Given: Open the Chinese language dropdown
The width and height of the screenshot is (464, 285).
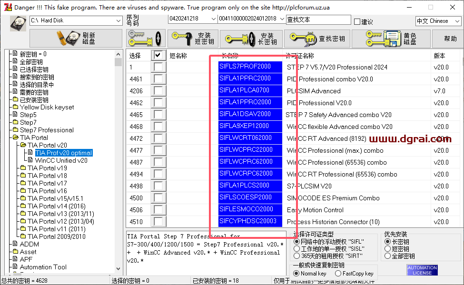Looking at the screenshot, I should point(438,21).
